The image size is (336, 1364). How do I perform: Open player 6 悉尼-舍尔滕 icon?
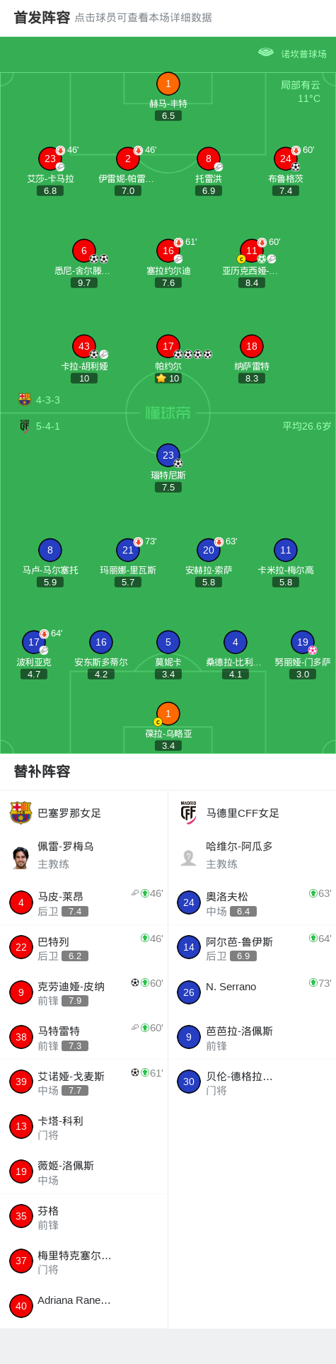[x=84, y=251]
